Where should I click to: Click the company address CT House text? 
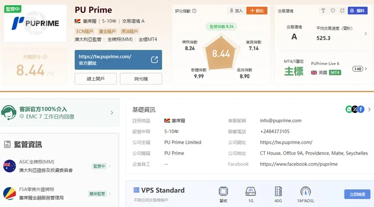click(314, 153)
